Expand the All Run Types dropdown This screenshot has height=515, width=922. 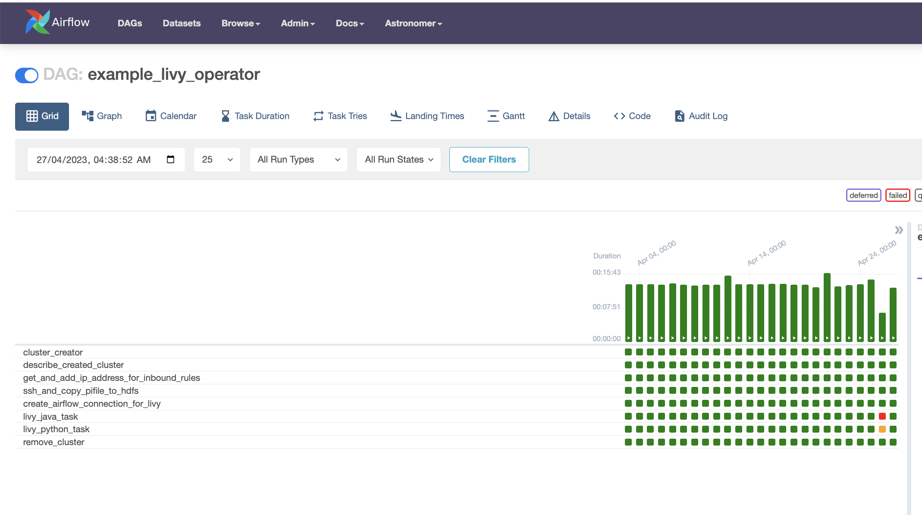pyautogui.click(x=298, y=160)
